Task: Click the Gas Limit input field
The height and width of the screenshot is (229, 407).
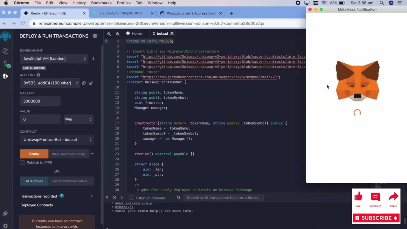Action: (40, 101)
